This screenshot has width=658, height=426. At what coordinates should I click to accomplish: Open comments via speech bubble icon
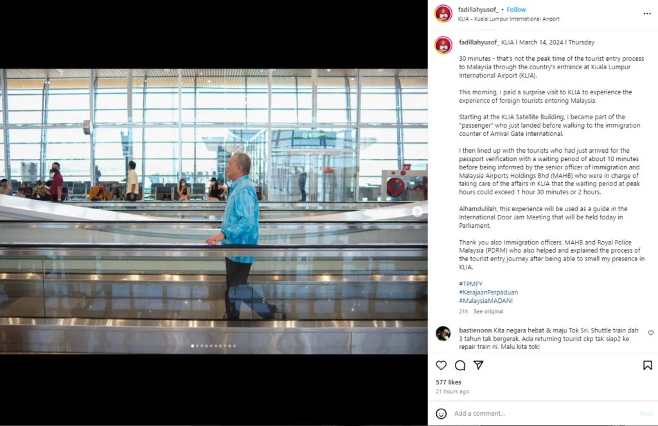point(460,365)
